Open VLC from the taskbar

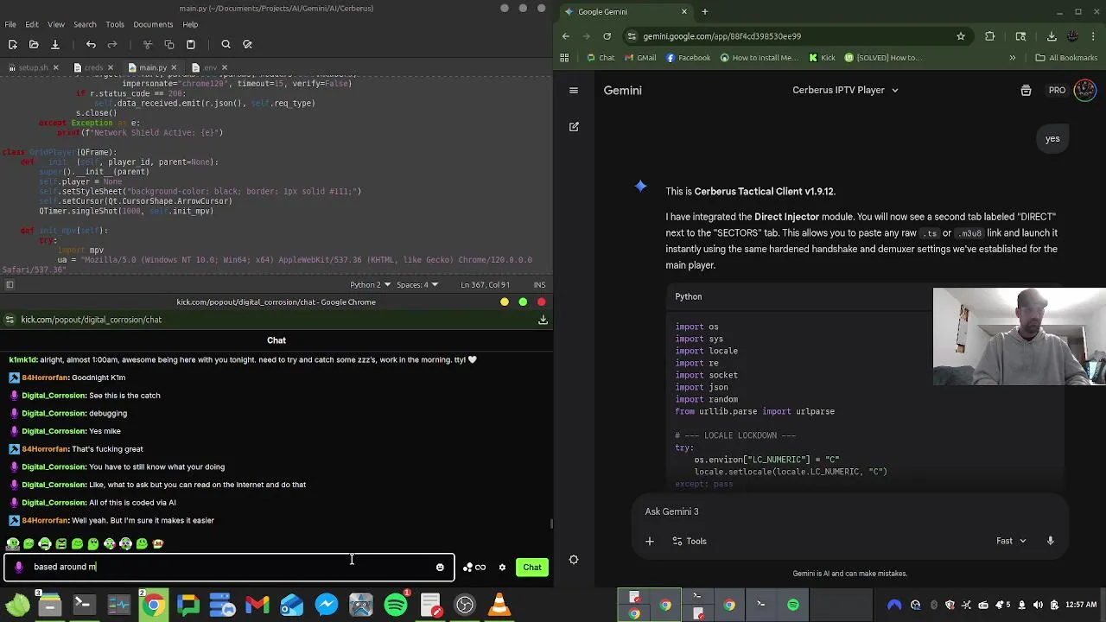(x=499, y=605)
